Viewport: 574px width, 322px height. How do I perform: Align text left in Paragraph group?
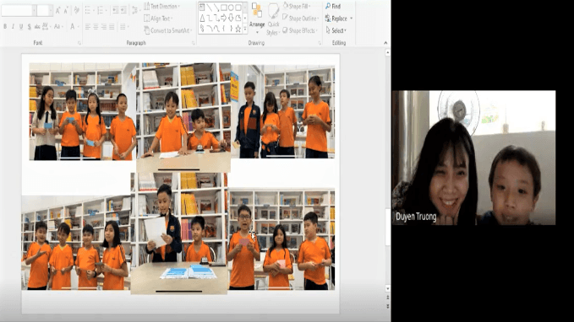coord(87,27)
